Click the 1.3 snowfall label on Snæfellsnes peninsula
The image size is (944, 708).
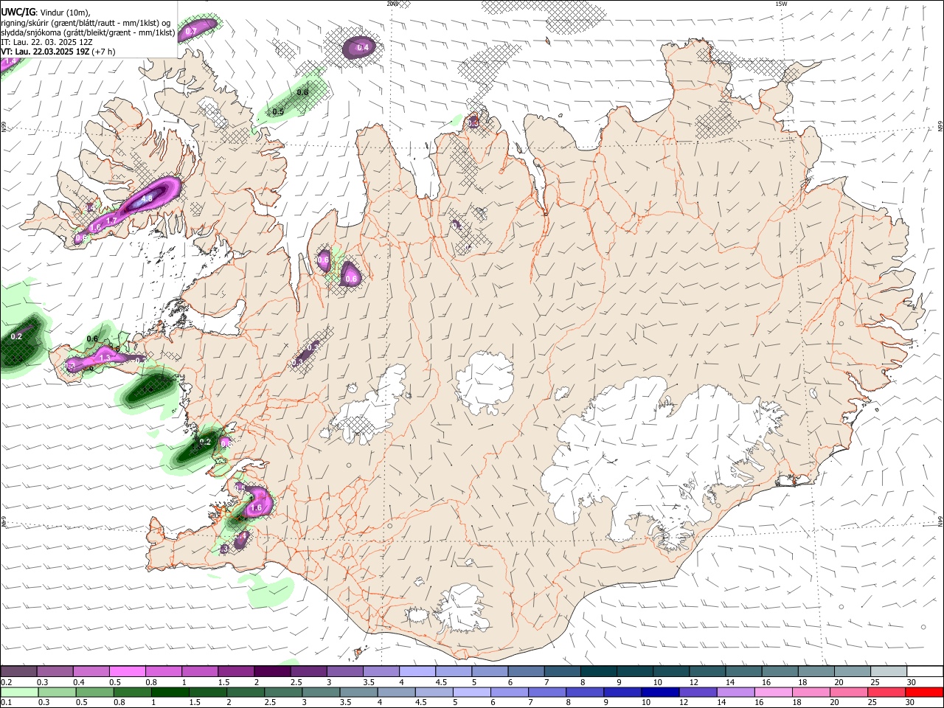[105, 358]
